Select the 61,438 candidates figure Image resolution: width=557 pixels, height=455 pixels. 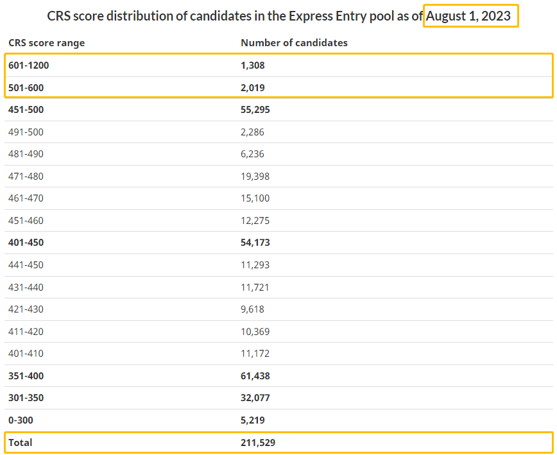[255, 376]
